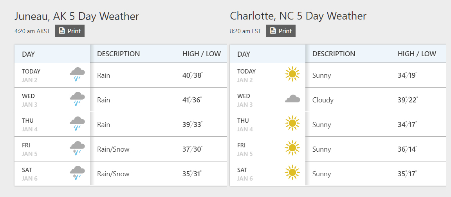The width and height of the screenshot is (451, 197).
Task: Click Charlotte's Friday sun icon
Action: click(292, 148)
